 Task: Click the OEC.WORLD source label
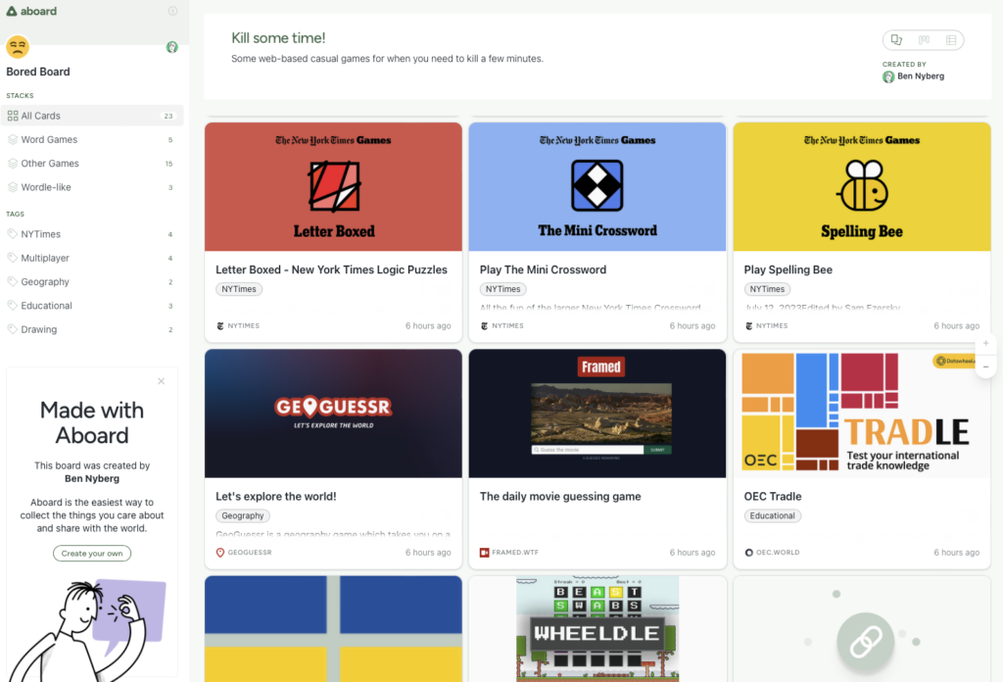coord(772,552)
